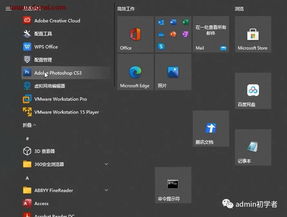Screen dimensions: 287x217
Task: Open the 360安全浏览器 folder
Action: [66, 164]
